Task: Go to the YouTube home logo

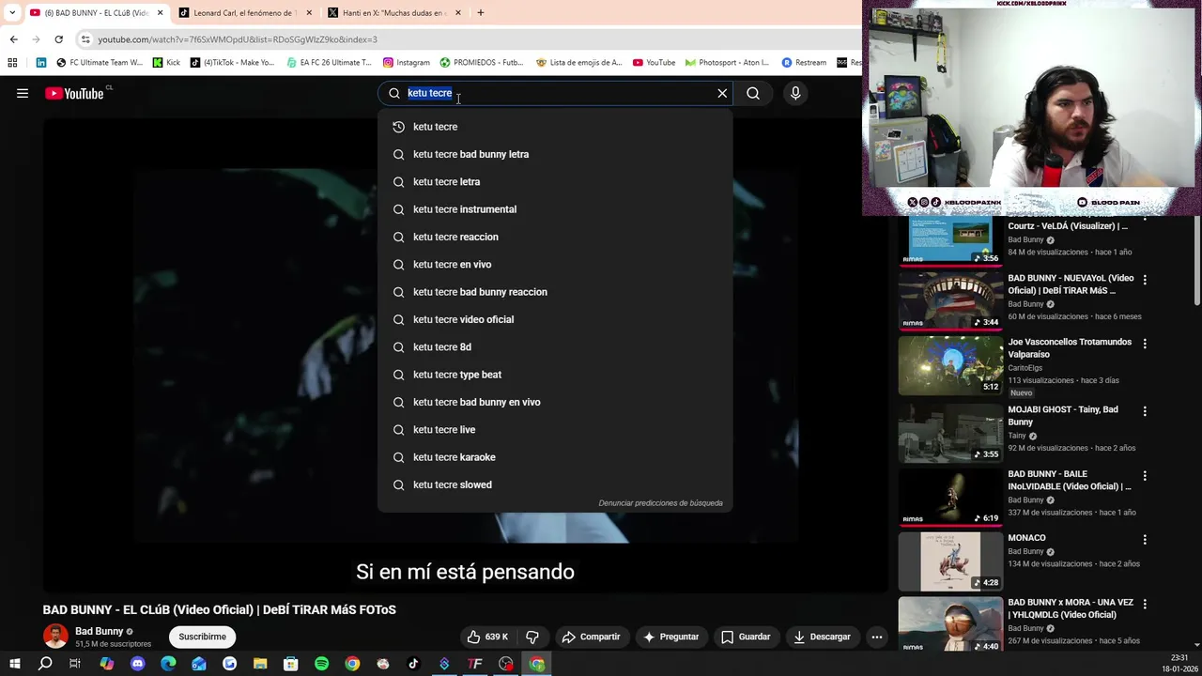Action: (74, 93)
